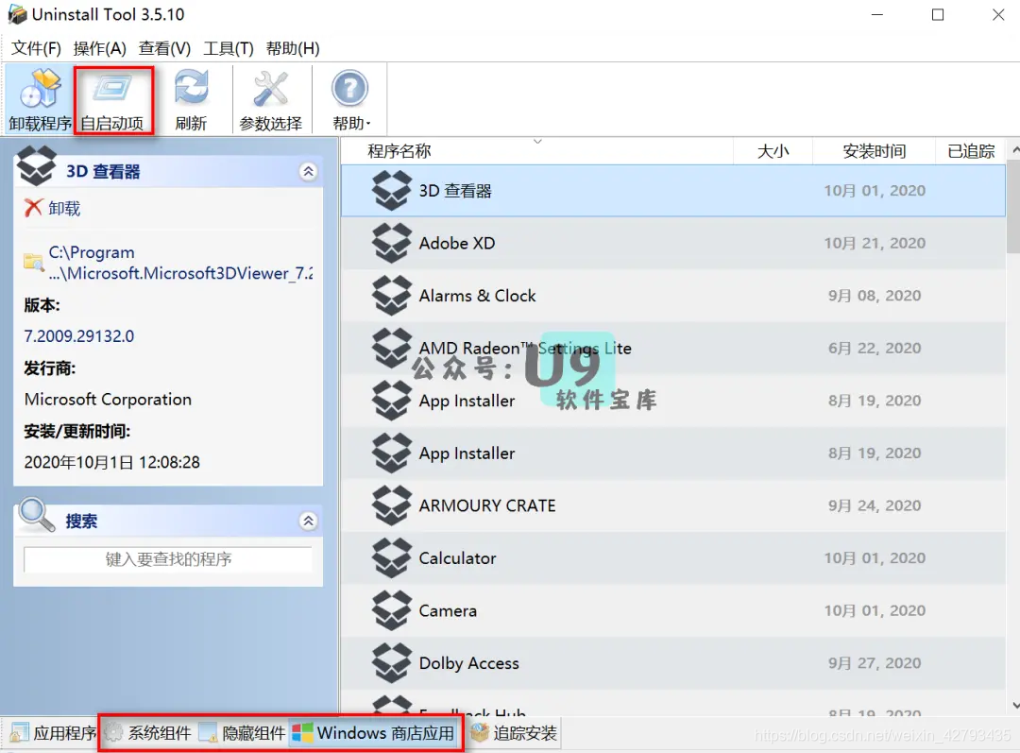Open the C:\Program install folder path link

pyautogui.click(x=180, y=263)
